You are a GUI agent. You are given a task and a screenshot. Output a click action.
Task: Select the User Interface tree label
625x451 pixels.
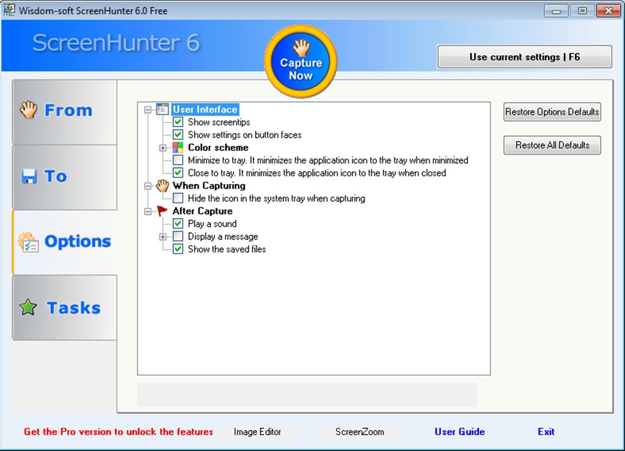pos(205,109)
